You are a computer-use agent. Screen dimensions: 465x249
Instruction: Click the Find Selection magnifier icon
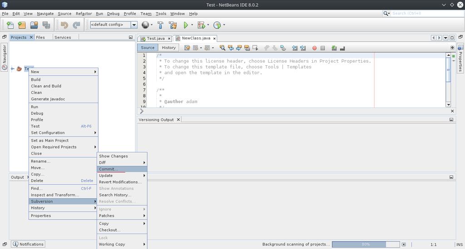223,48
